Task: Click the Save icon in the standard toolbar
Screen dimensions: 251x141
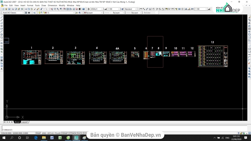Action: (9, 9)
